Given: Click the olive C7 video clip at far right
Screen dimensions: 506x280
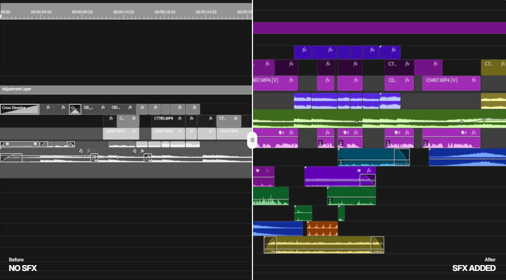Looking at the screenshot, I should click(493, 67).
